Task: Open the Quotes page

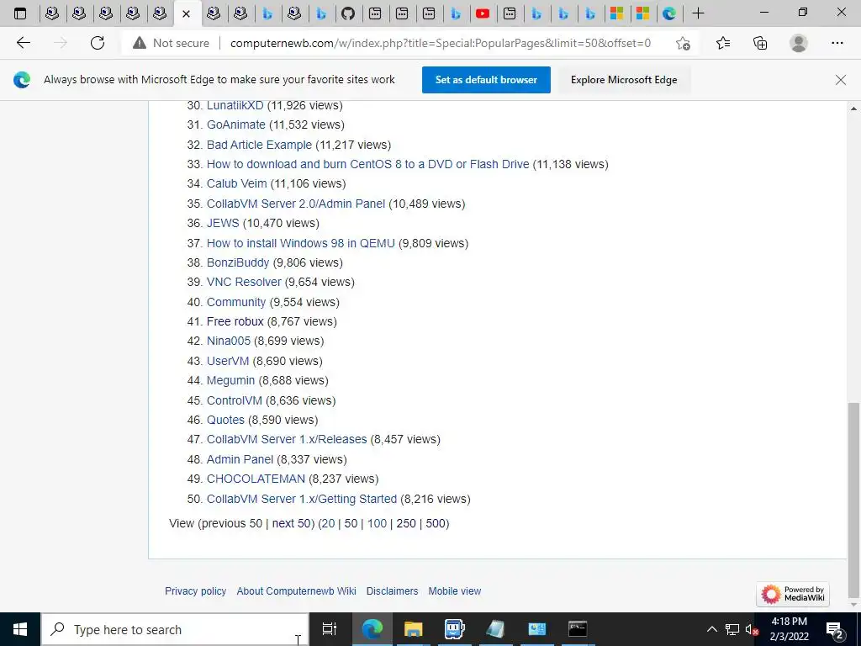Action: tap(225, 420)
